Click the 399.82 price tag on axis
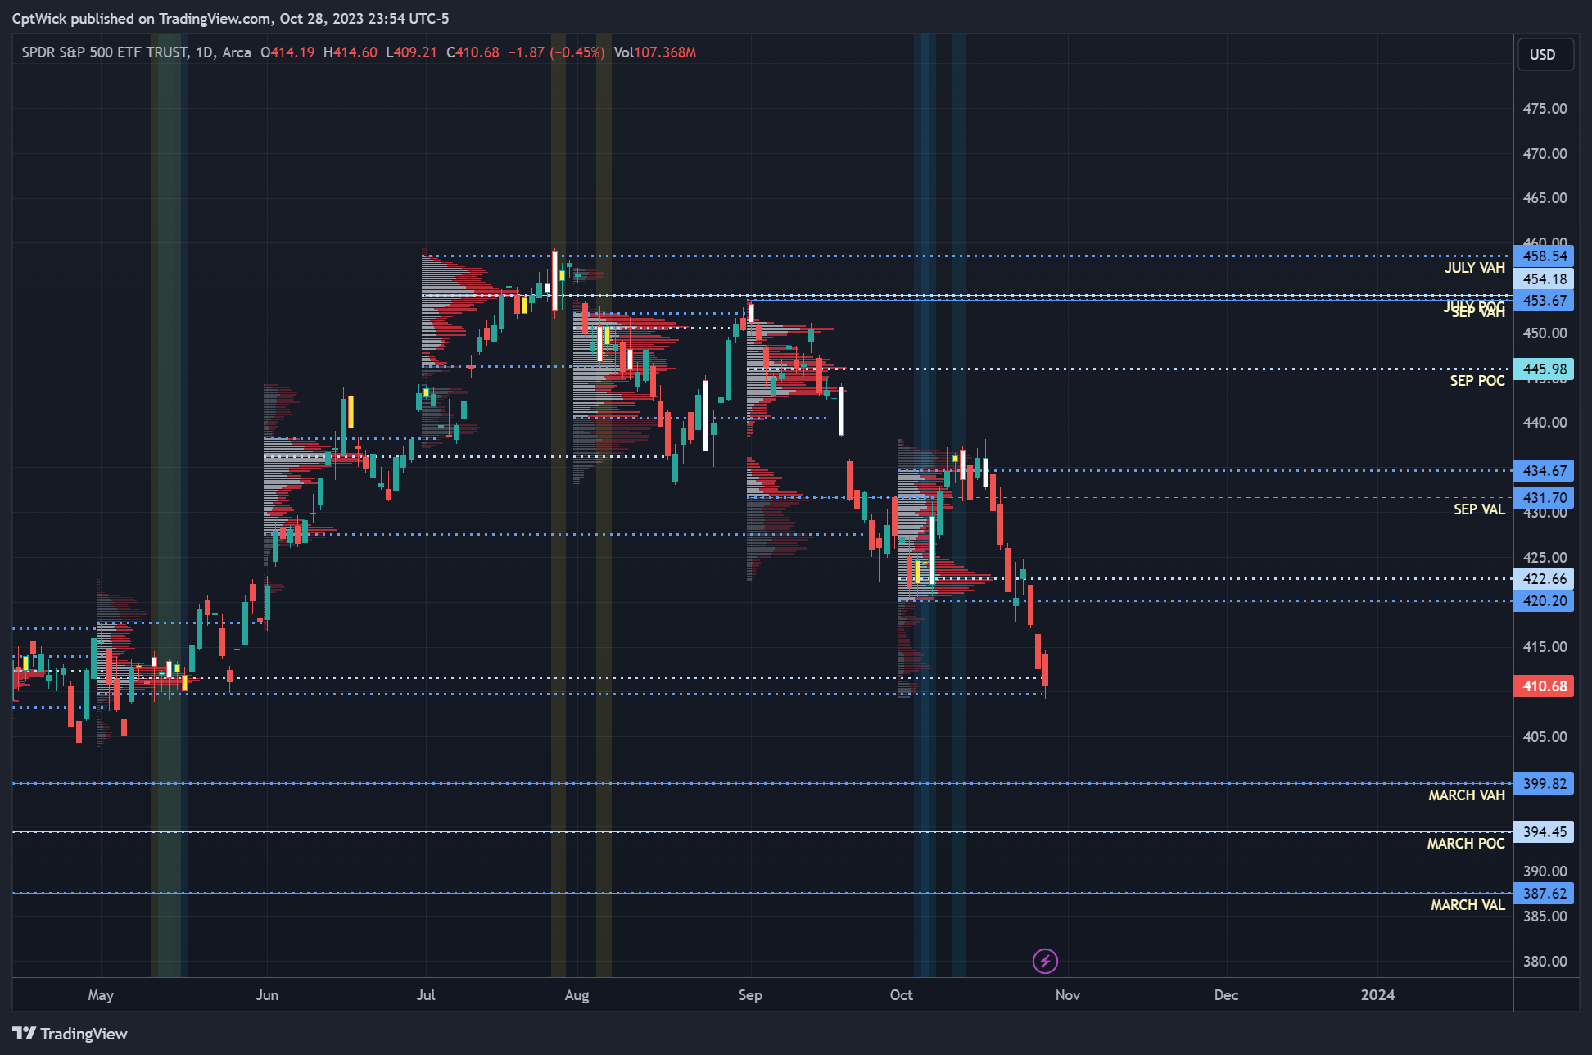The image size is (1592, 1055). tap(1544, 784)
